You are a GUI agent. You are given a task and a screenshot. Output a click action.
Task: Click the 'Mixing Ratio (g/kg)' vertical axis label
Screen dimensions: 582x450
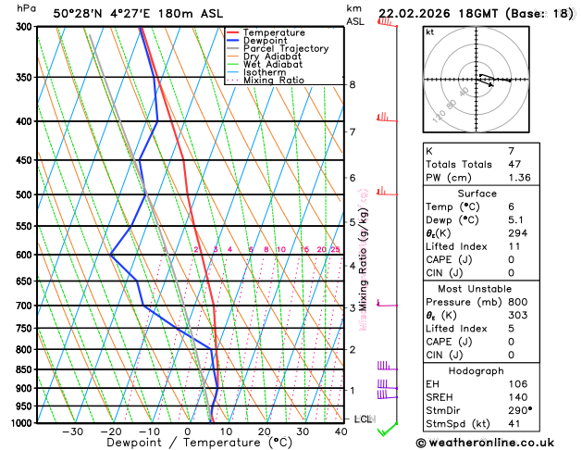(364, 259)
